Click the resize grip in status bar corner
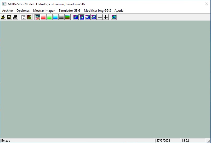 coord(209,141)
